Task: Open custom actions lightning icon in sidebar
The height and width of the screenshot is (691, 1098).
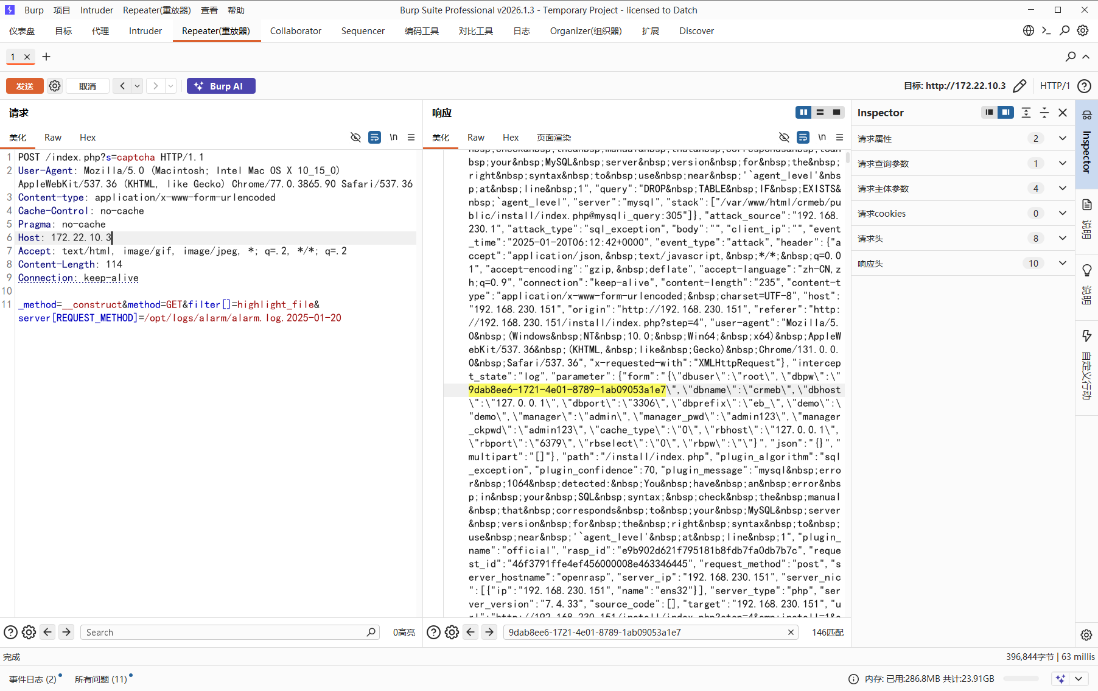Action: [1087, 336]
